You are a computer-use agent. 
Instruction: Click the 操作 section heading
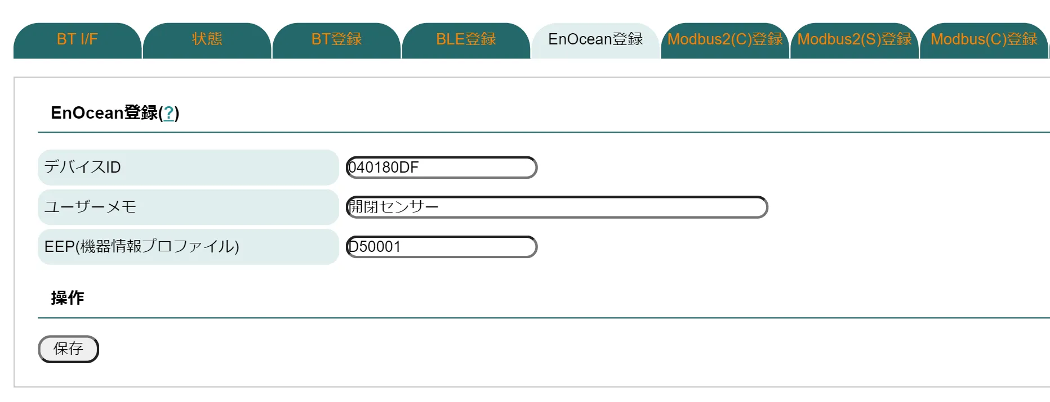point(68,297)
